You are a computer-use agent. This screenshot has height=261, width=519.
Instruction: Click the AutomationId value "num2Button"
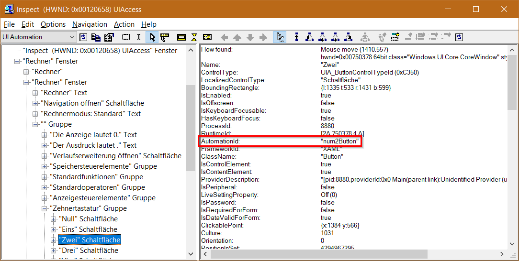pyautogui.click(x=340, y=141)
